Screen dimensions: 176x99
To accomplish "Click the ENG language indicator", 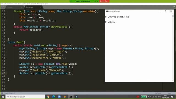I will (159, 97).
